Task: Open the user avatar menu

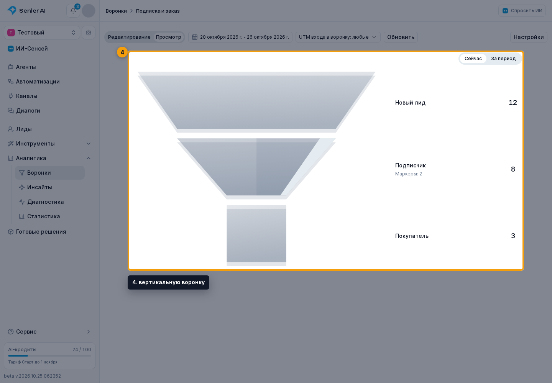Action: 89,11
